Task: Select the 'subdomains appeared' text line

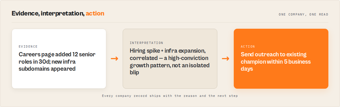Action: pos(47,69)
